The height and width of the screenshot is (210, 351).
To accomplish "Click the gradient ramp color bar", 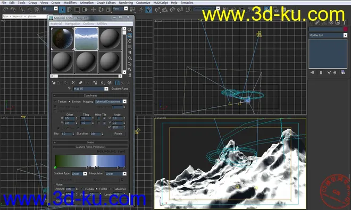I will pyautogui.click(x=90, y=161).
